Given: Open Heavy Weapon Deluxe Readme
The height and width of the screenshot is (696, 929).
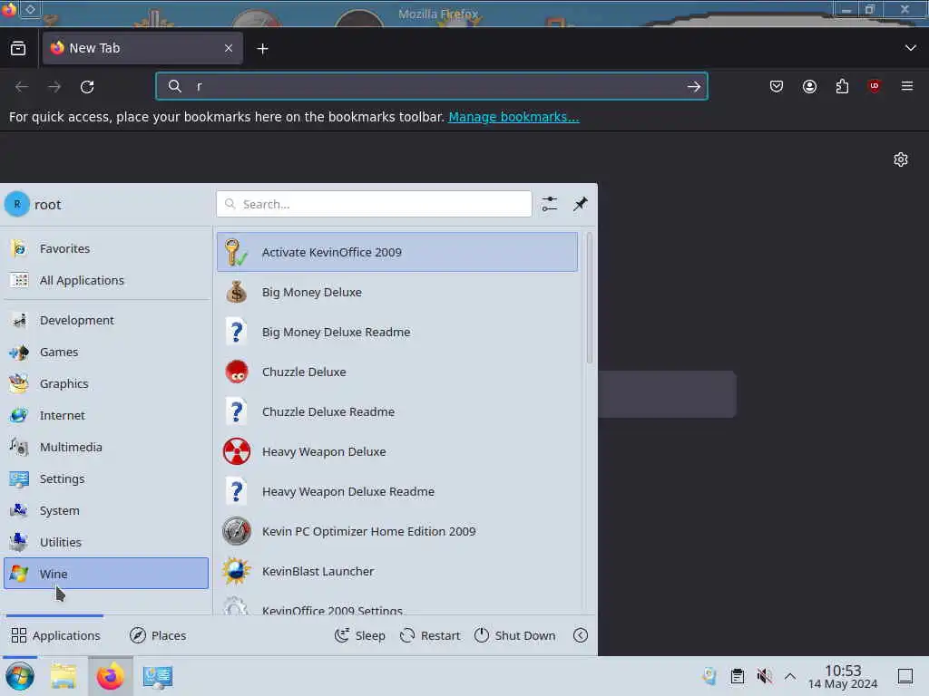Looking at the screenshot, I should [x=397, y=491].
